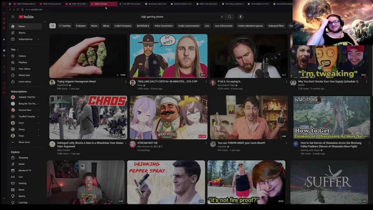Select the Battlefield 6 filter chip
The width and height of the screenshot is (373, 210).
pyautogui.click(x=143, y=26)
